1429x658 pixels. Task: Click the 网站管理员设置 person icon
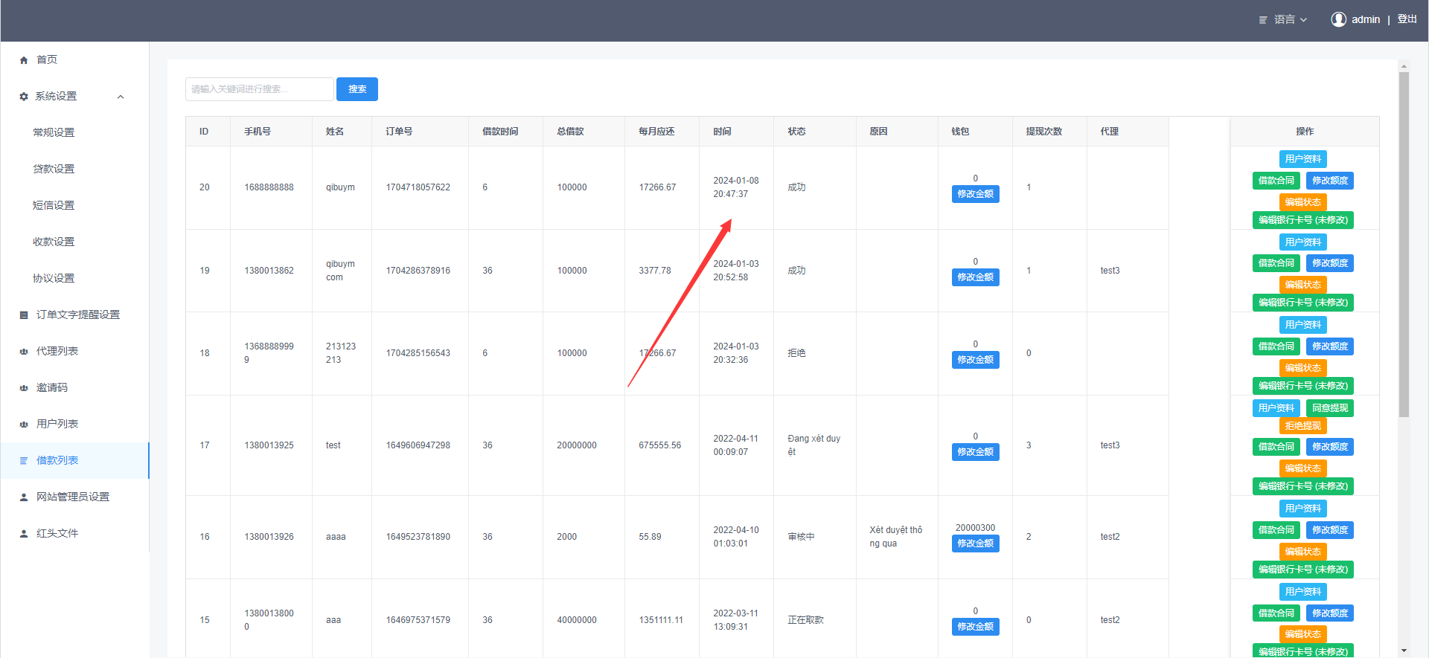point(24,497)
